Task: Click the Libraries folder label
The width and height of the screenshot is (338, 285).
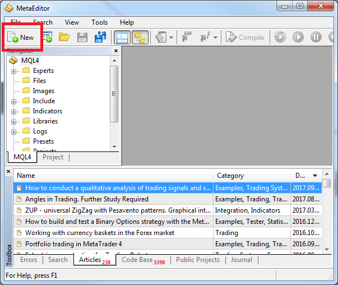Action: 45,121
